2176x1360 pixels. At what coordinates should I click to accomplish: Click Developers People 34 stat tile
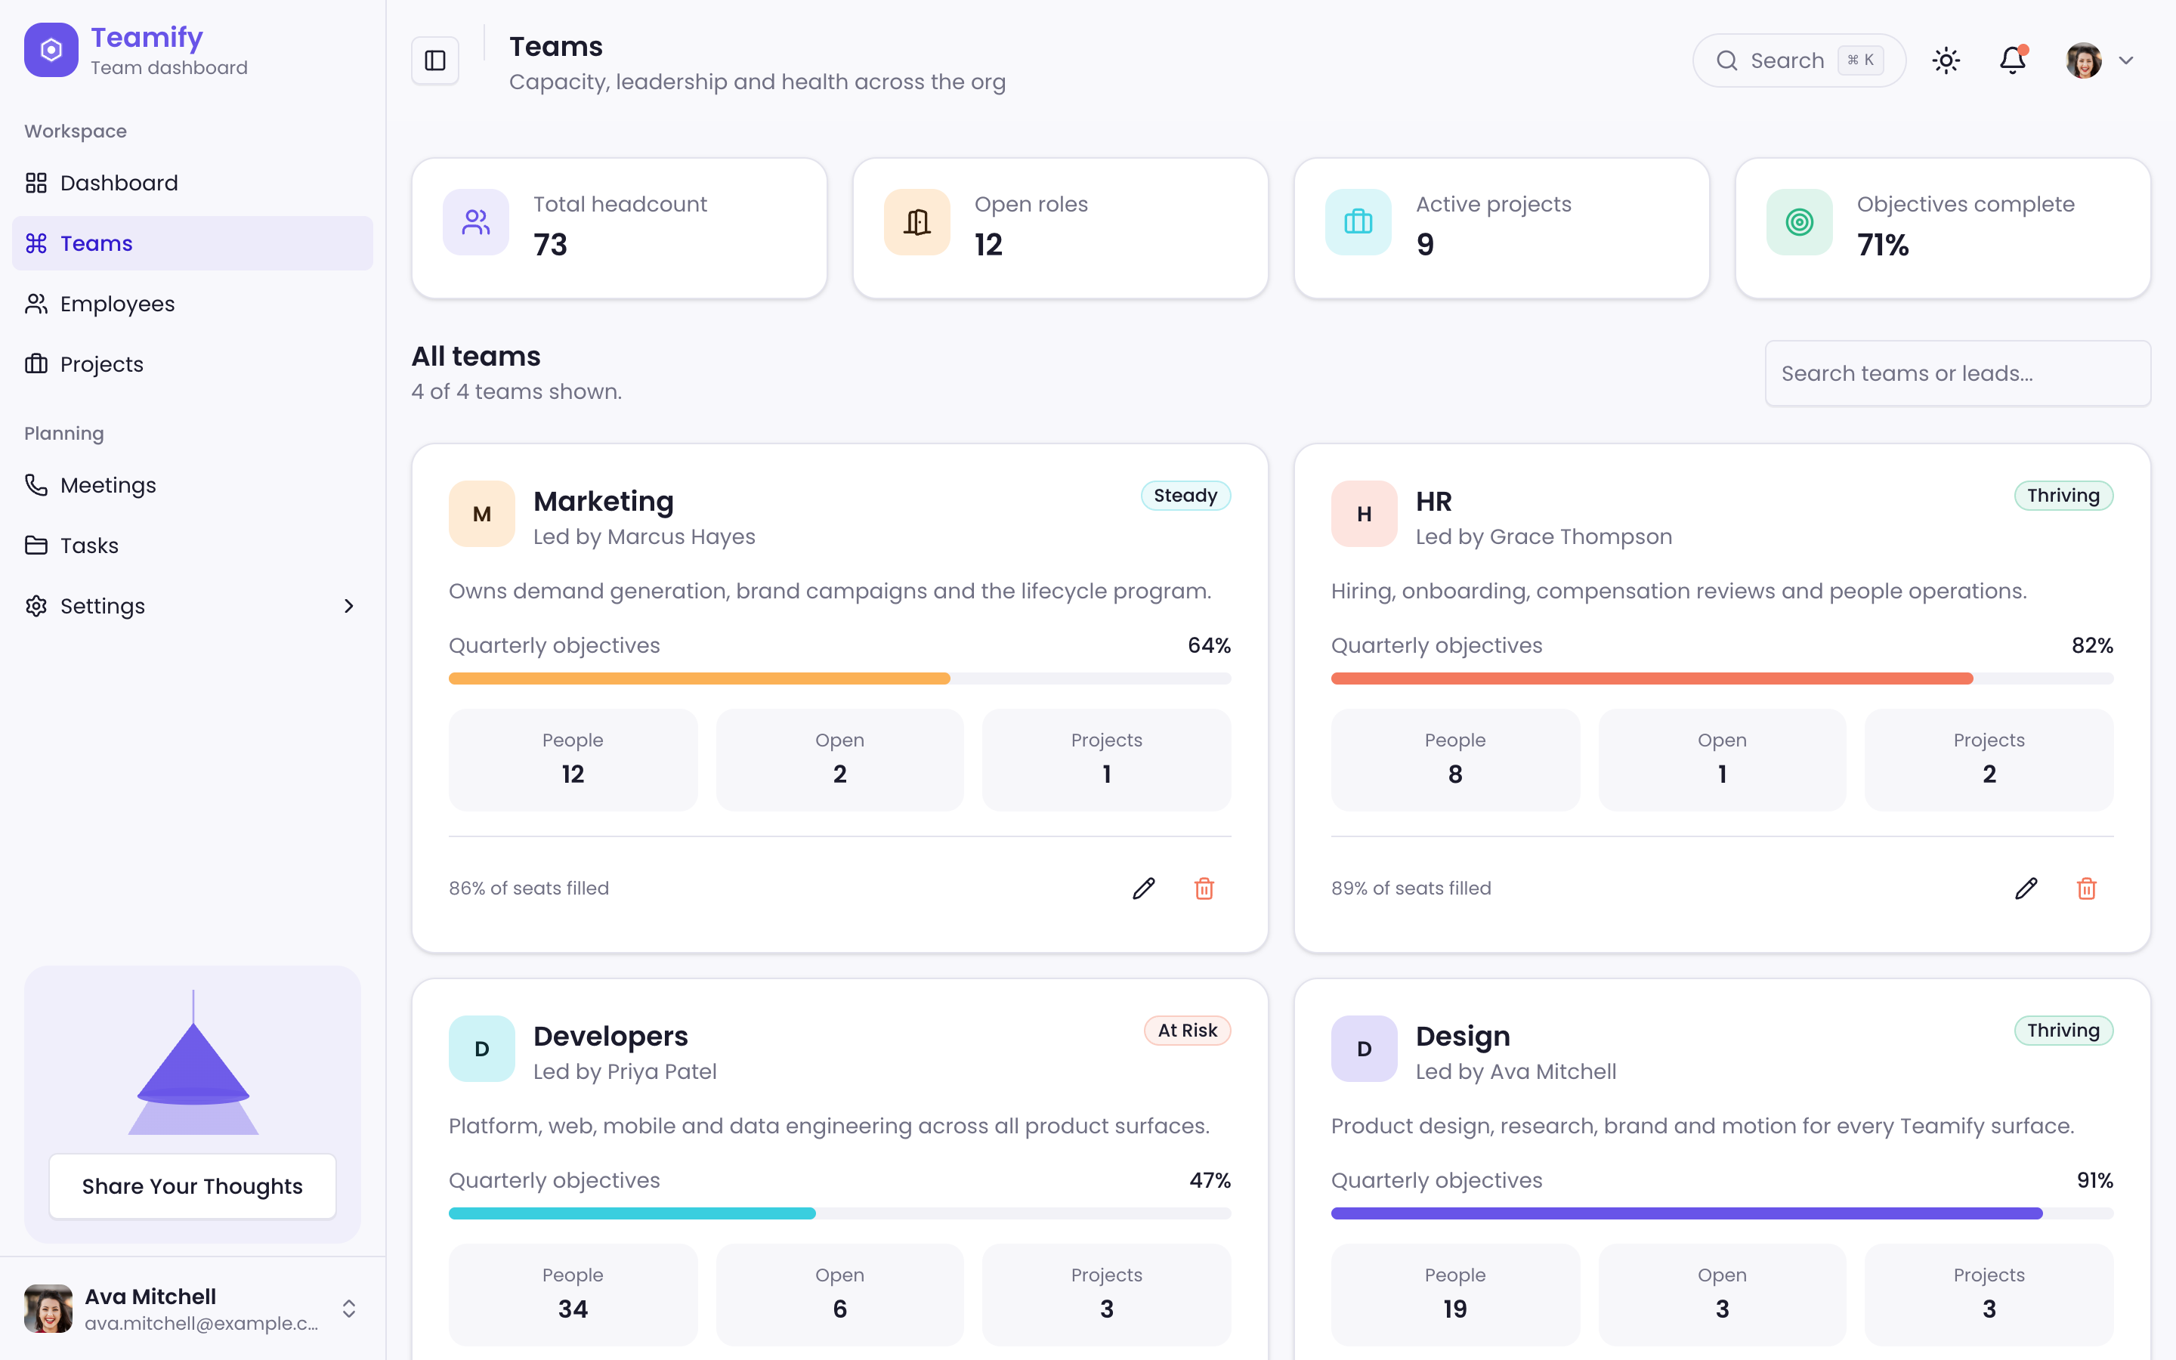[x=573, y=1295]
